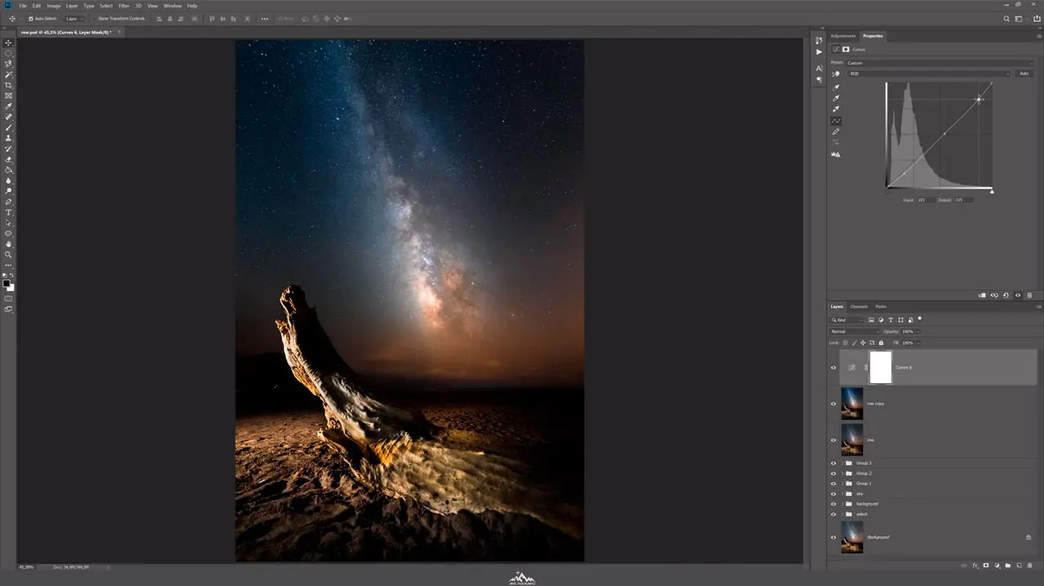Screen dimensions: 1044x586
Task: Click the foreground color swatch
Action: 7,283
